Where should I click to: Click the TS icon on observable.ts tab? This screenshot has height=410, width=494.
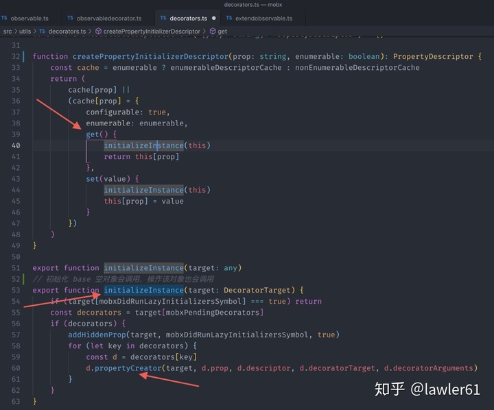4,18
